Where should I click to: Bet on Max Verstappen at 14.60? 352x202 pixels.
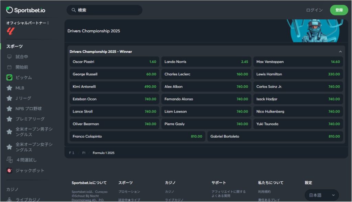click(298, 62)
